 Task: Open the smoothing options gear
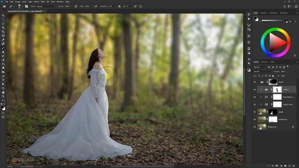pos(120,6)
